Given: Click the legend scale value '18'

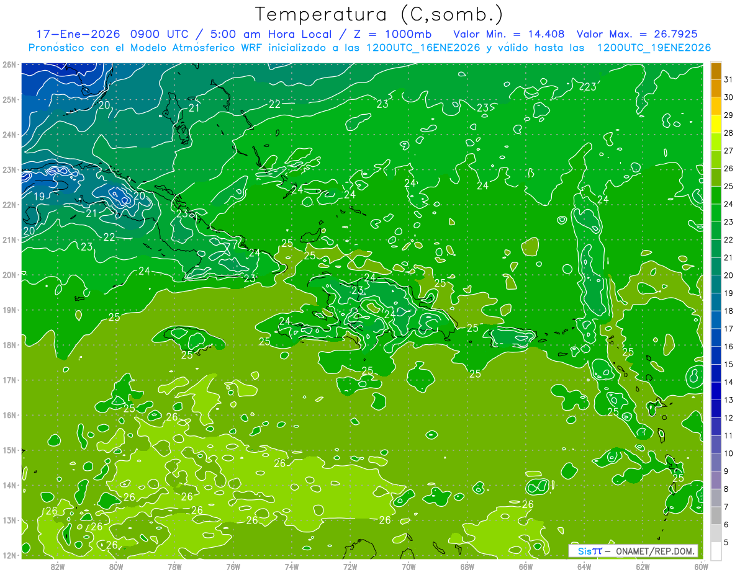Looking at the screenshot, I should pos(729,311).
